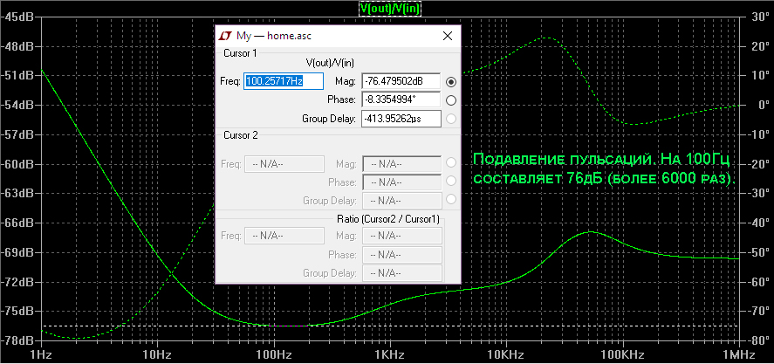Screen dimensions: 774x364
Task: Click the 1KHz label on the frequency axis
Action: [x=389, y=355]
